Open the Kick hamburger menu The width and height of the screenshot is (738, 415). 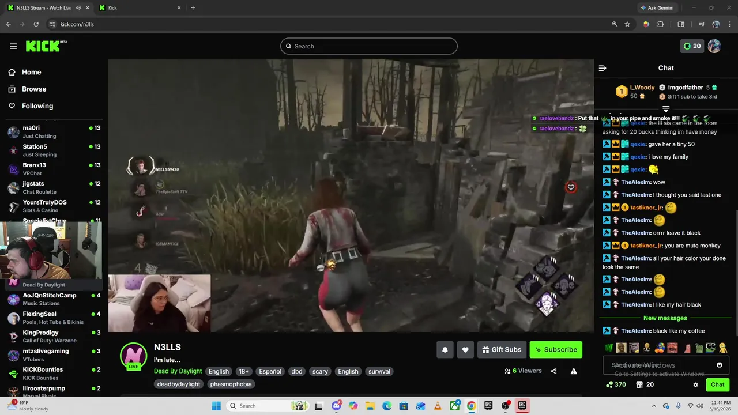click(x=13, y=46)
